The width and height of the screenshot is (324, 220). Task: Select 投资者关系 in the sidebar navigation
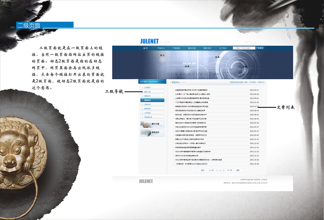coord(152,117)
